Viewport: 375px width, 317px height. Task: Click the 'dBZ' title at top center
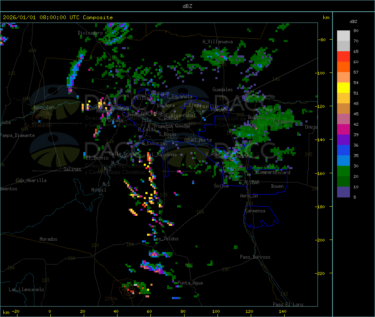pos(187,6)
